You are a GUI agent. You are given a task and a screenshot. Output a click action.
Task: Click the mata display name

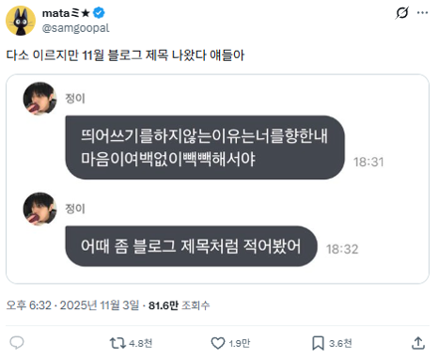[x=66, y=13]
